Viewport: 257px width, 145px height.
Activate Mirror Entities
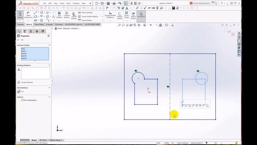click(x=86, y=12)
